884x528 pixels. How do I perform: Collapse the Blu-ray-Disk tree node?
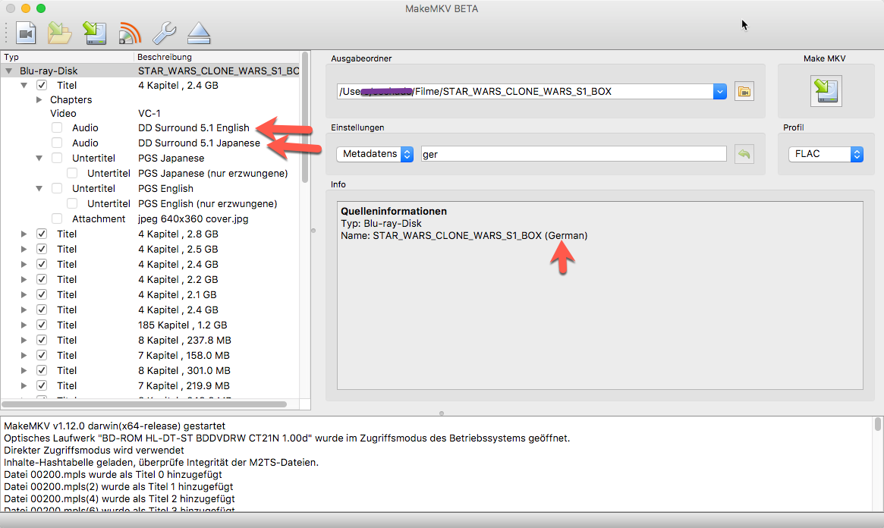[9, 71]
